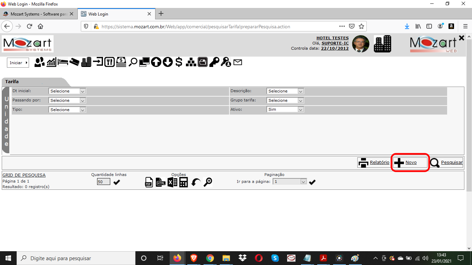Open the Dt inicial dropdown

pyautogui.click(x=67, y=91)
